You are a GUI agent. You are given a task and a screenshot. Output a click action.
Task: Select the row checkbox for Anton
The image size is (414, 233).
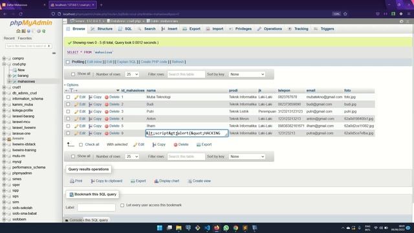[68, 119]
